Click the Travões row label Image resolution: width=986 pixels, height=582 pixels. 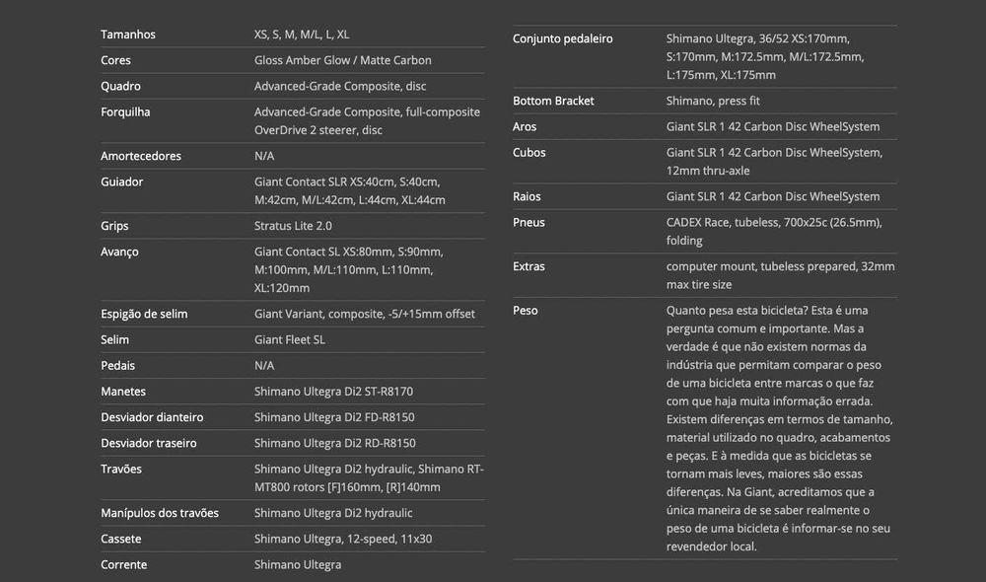pyautogui.click(x=121, y=469)
